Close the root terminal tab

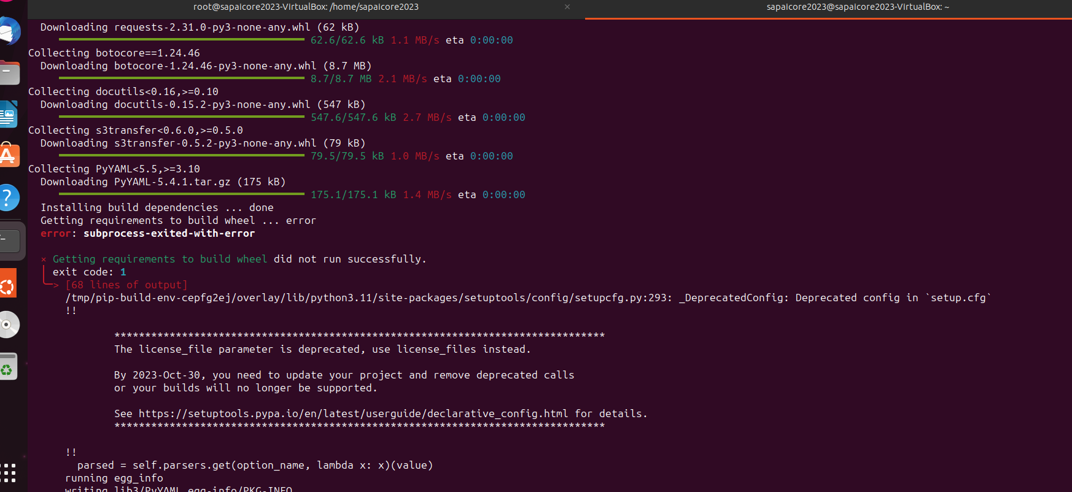click(x=567, y=7)
